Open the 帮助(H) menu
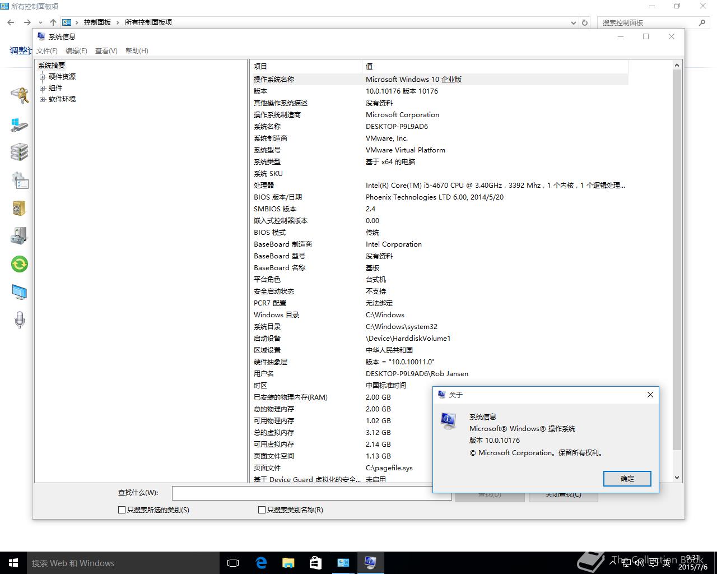 tap(137, 50)
